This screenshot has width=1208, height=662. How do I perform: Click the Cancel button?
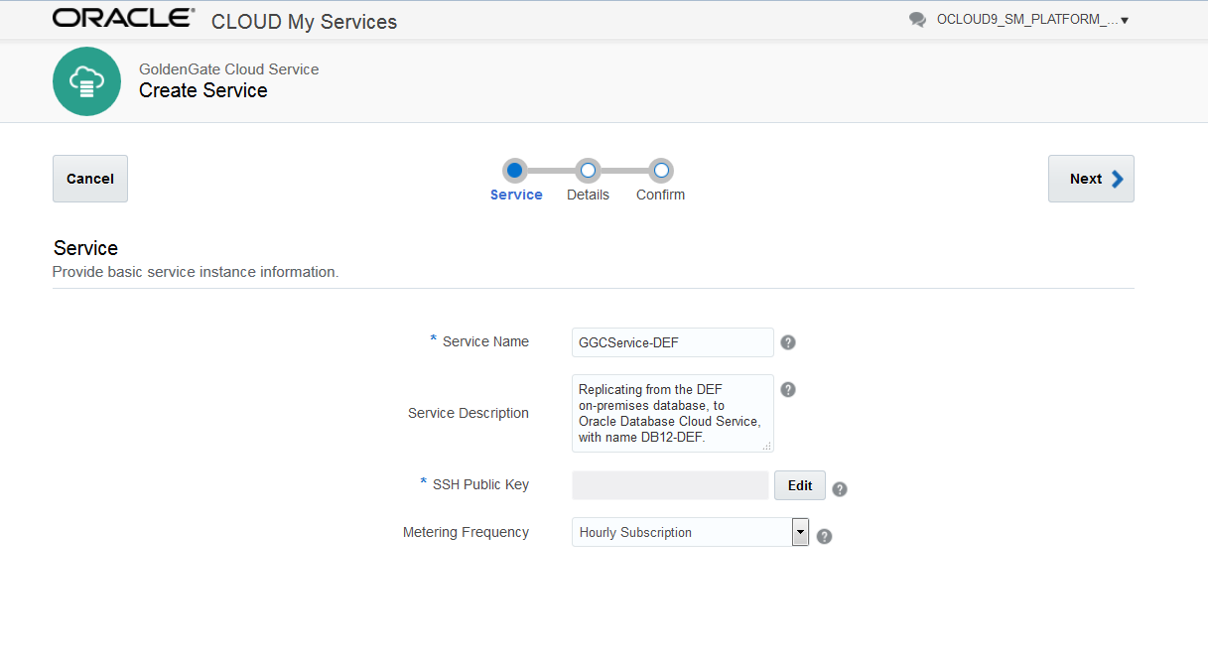(x=89, y=179)
